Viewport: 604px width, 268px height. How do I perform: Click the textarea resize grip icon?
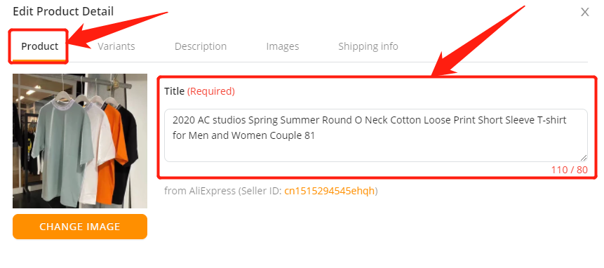coord(583,157)
